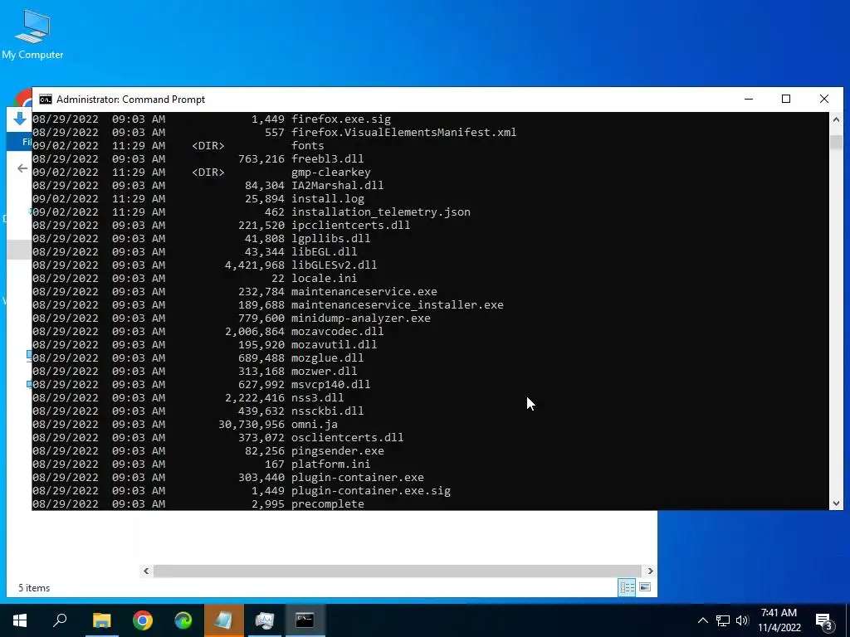Minimize the Command Prompt window

(x=749, y=100)
